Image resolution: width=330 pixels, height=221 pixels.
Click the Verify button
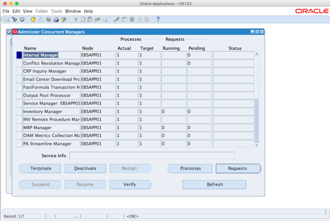click(x=130, y=184)
